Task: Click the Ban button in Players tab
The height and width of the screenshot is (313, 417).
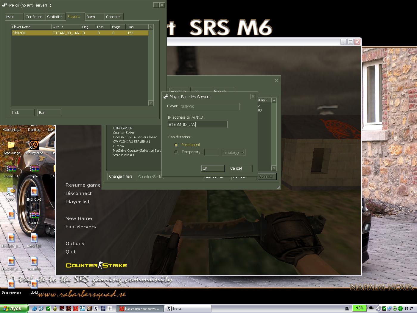Action: pyautogui.click(x=49, y=112)
